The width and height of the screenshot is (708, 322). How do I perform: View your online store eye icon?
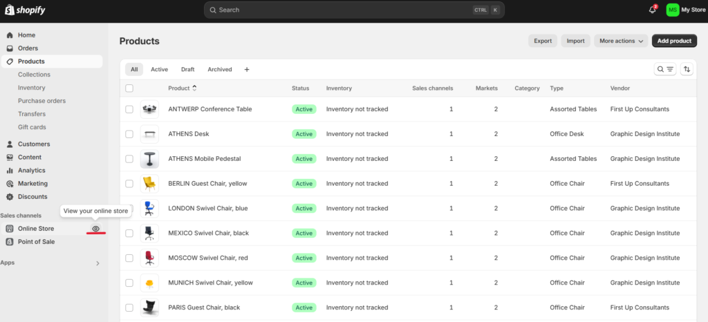[95, 229]
